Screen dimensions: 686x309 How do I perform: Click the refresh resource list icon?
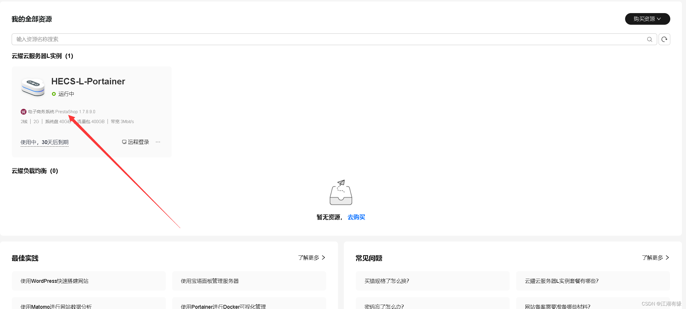tap(664, 39)
